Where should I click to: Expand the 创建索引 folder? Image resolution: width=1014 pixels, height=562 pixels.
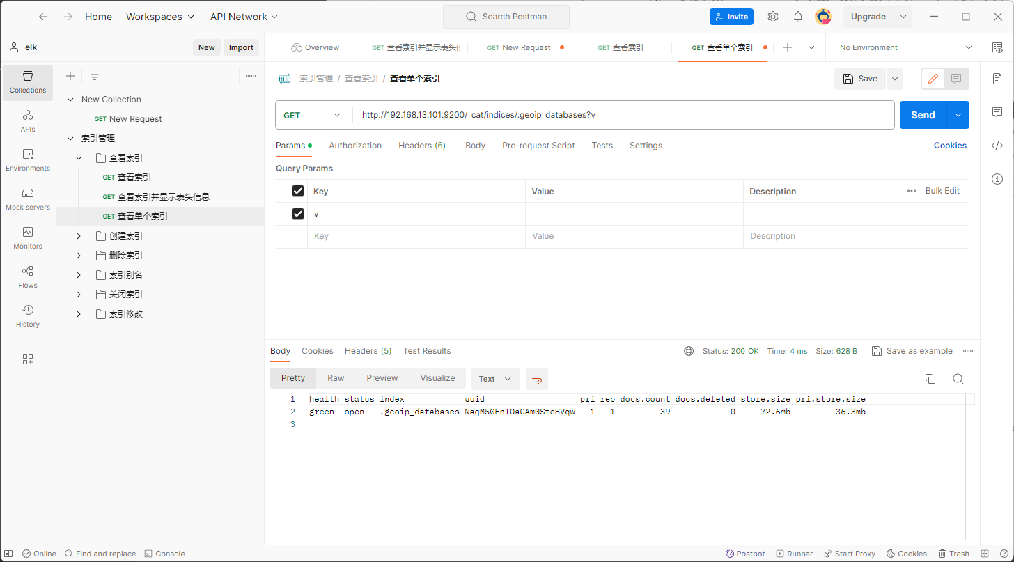tap(79, 236)
